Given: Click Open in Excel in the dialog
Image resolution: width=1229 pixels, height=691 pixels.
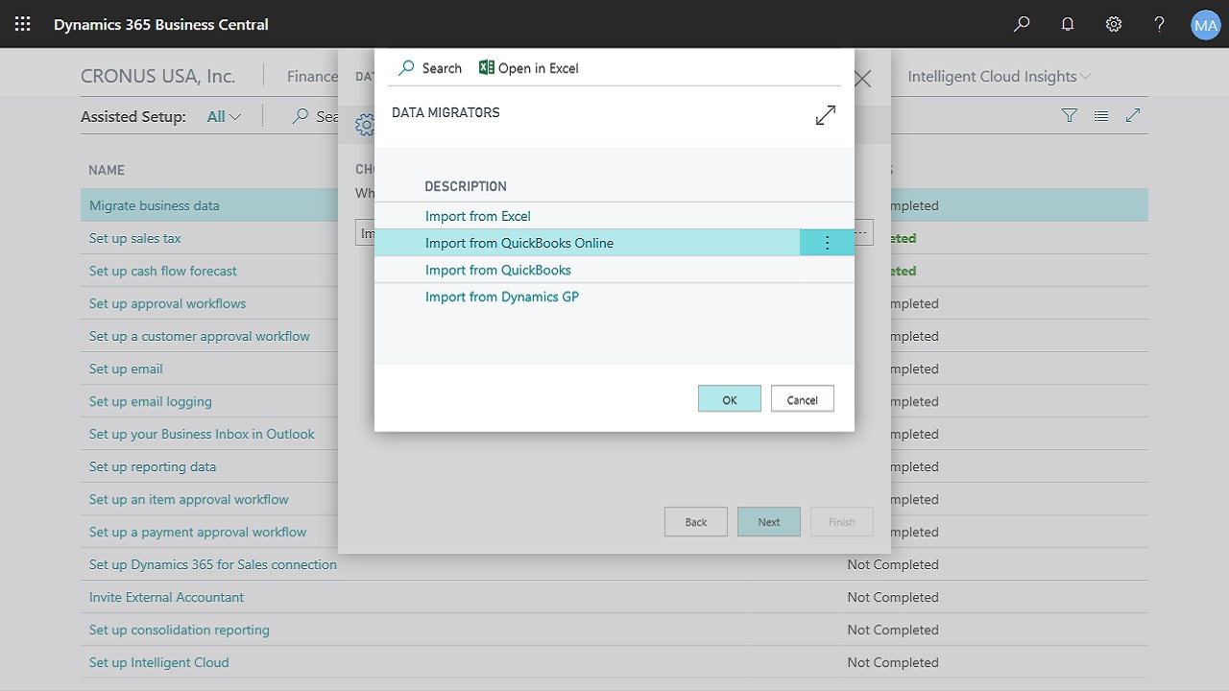Looking at the screenshot, I should tap(529, 68).
